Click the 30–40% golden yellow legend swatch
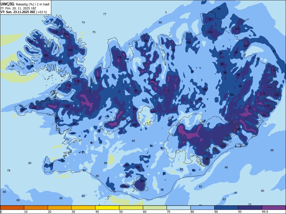This screenshot has width=286, height=214. [84, 208]
